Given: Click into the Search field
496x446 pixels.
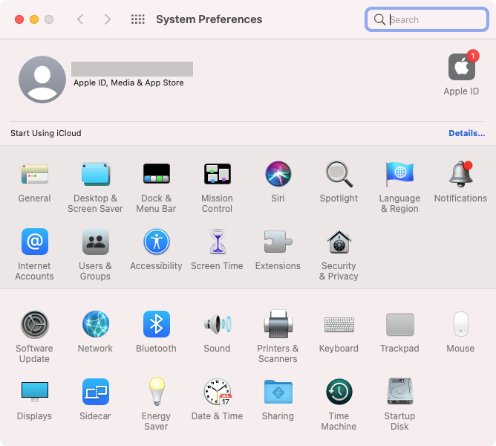Looking at the screenshot, I should click(x=427, y=19).
